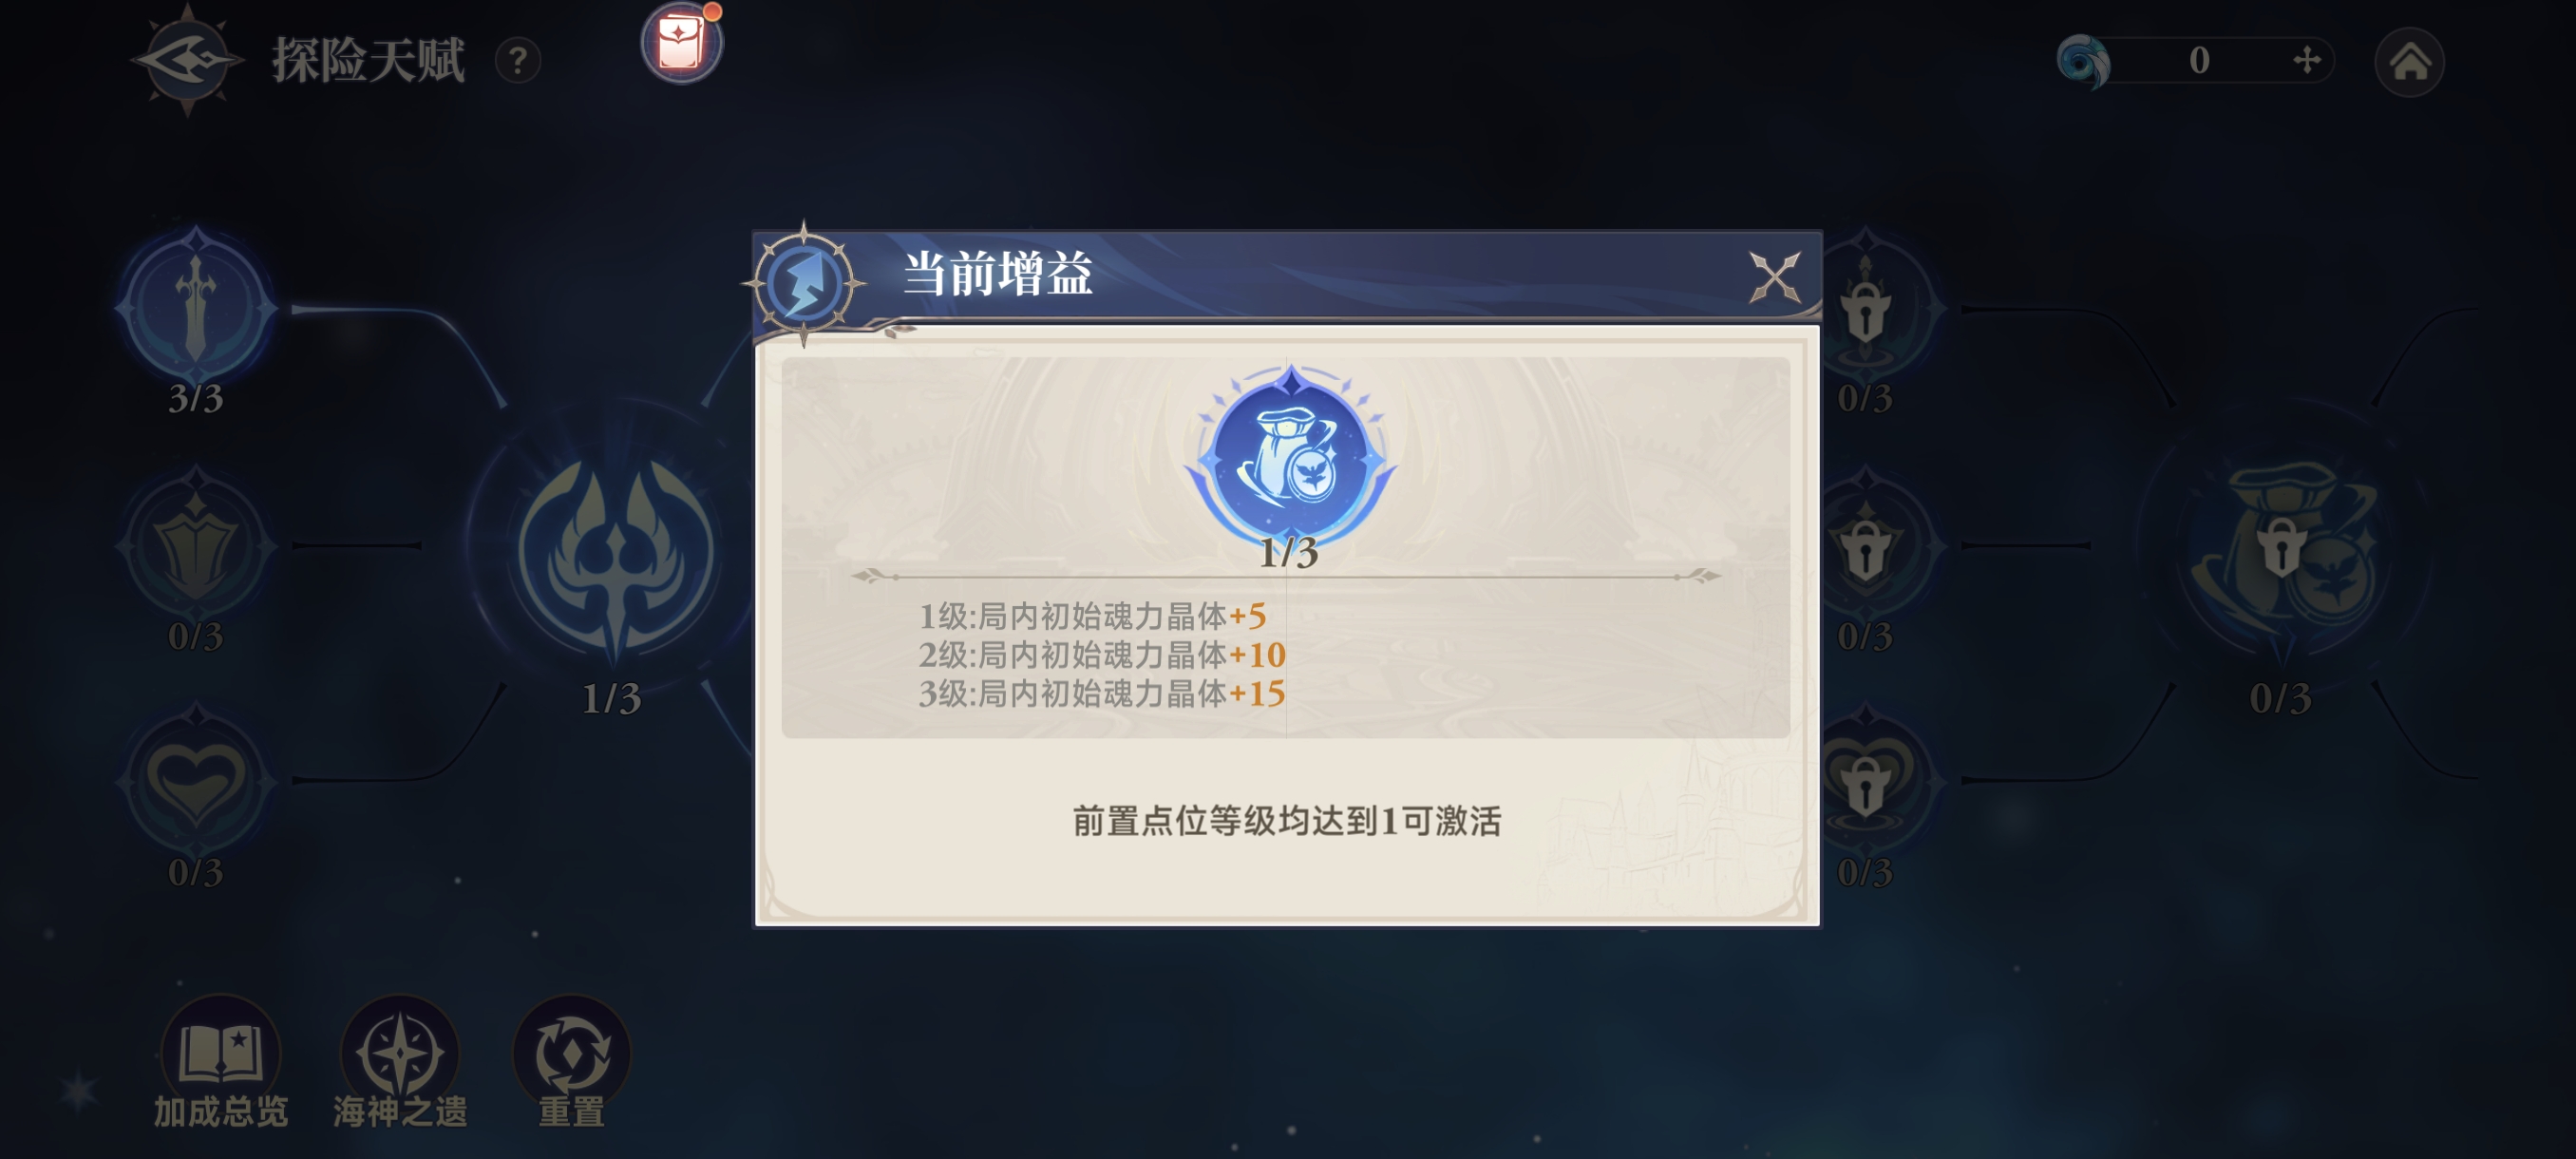Tap the lightning emblem on popup header

(x=805, y=283)
